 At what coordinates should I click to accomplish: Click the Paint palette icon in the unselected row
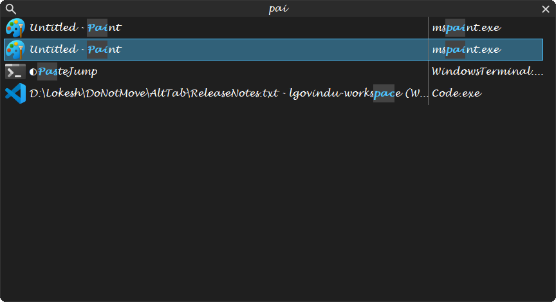point(15,28)
